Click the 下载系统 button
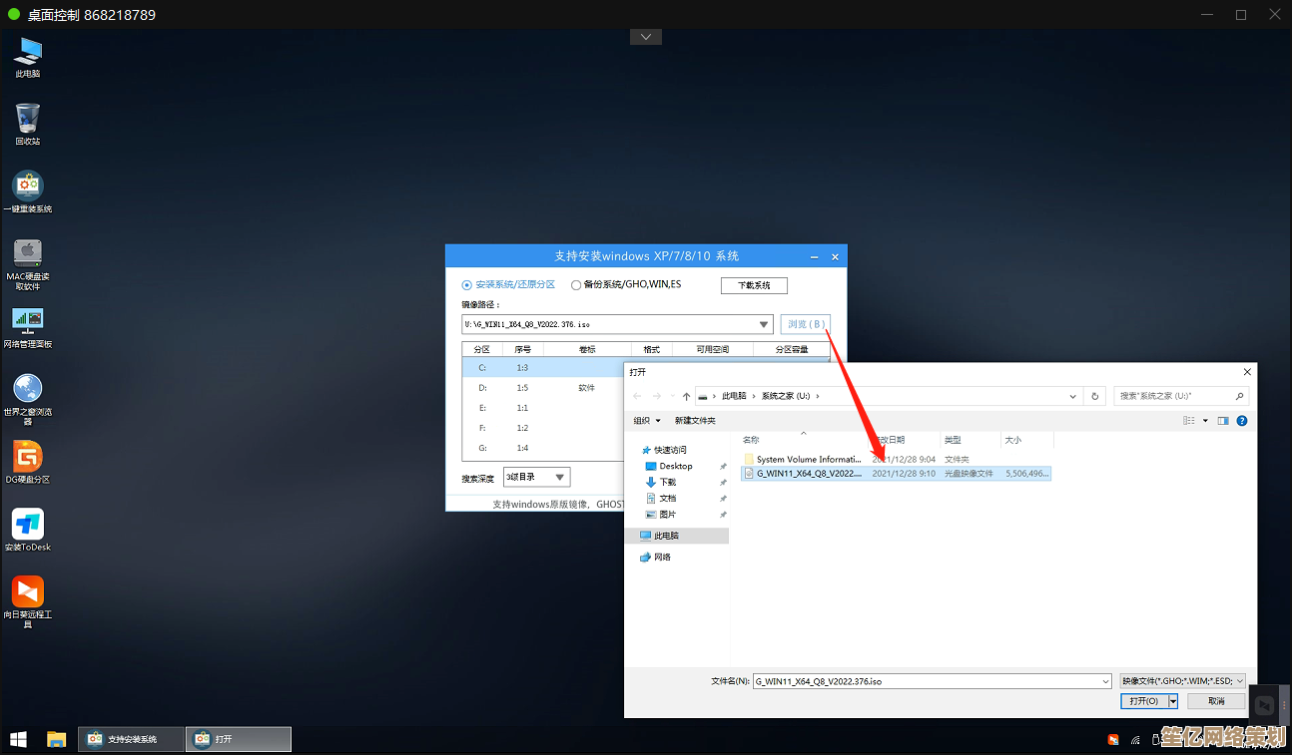Image resolution: width=1292 pixels, height=755 pixels. tap(754, 285)
